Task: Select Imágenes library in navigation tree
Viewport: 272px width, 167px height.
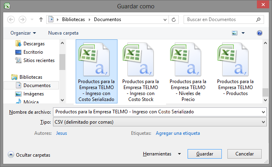Action: tap(34, 94)
